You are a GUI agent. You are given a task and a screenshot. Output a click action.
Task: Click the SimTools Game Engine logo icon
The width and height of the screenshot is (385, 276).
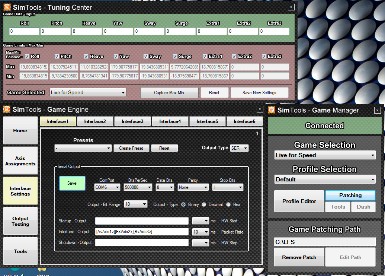coord(7,109)
